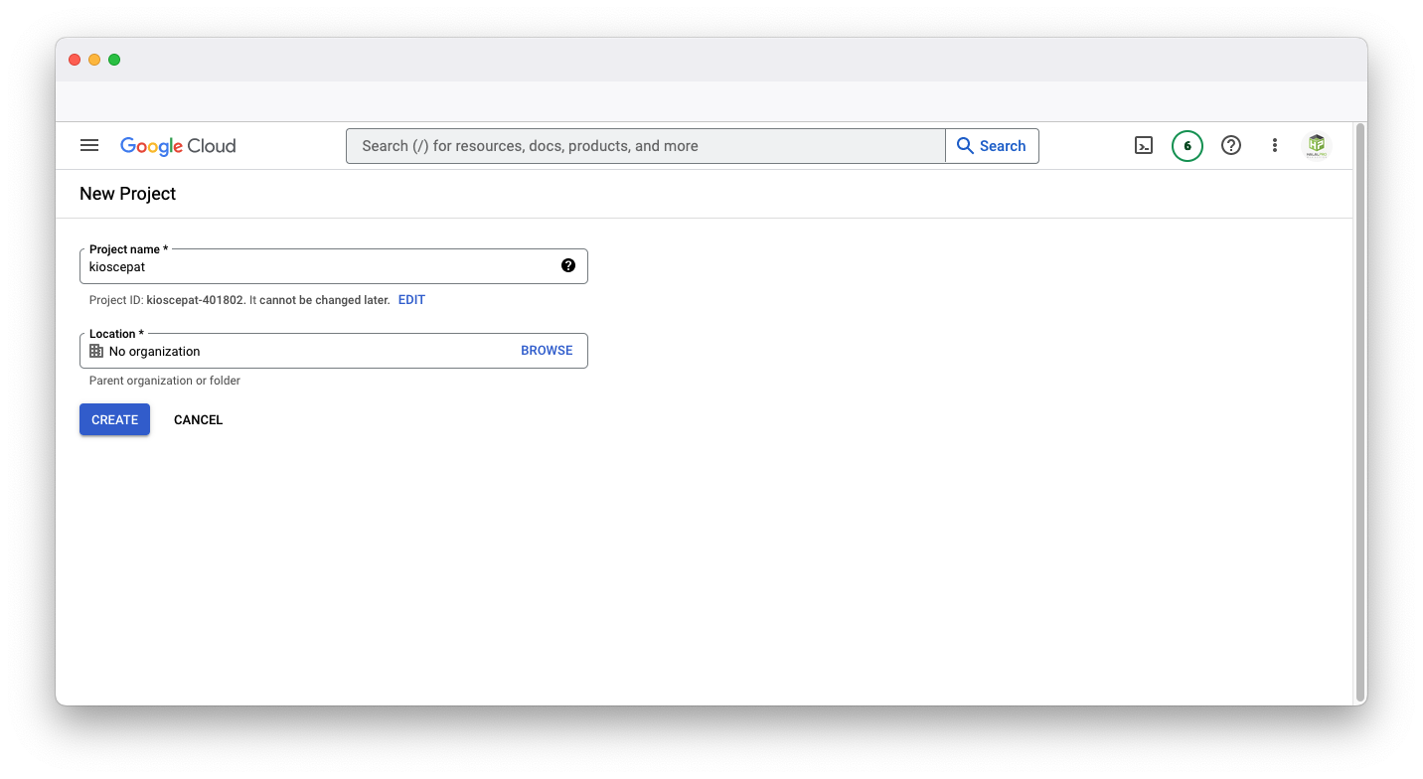Click the yellow macOS minimize button
Image resolution: width=1423 pixels, height=779 pixels.
pos(94,60)
